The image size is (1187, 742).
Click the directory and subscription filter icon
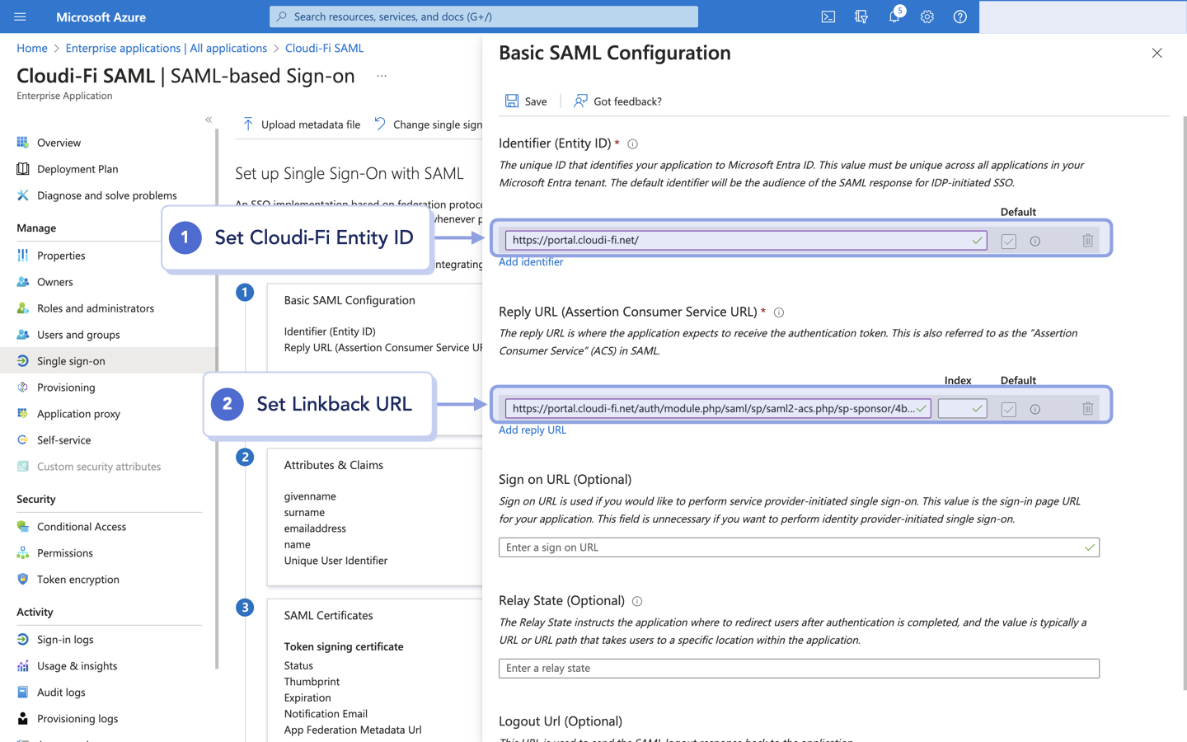861,16
